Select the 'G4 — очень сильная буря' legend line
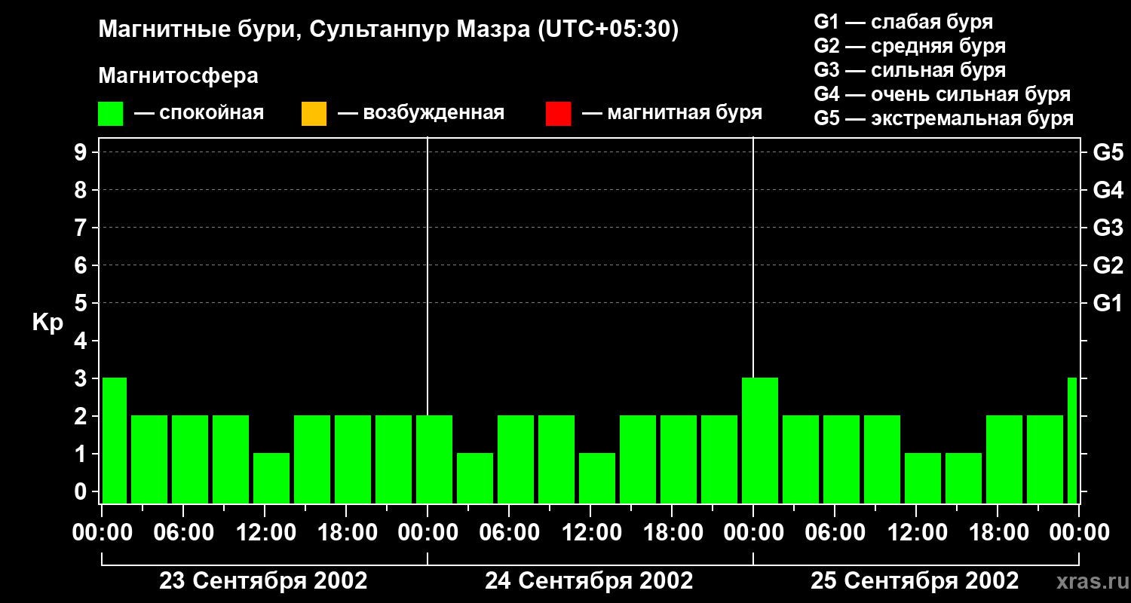 click(x=942, y=94)
